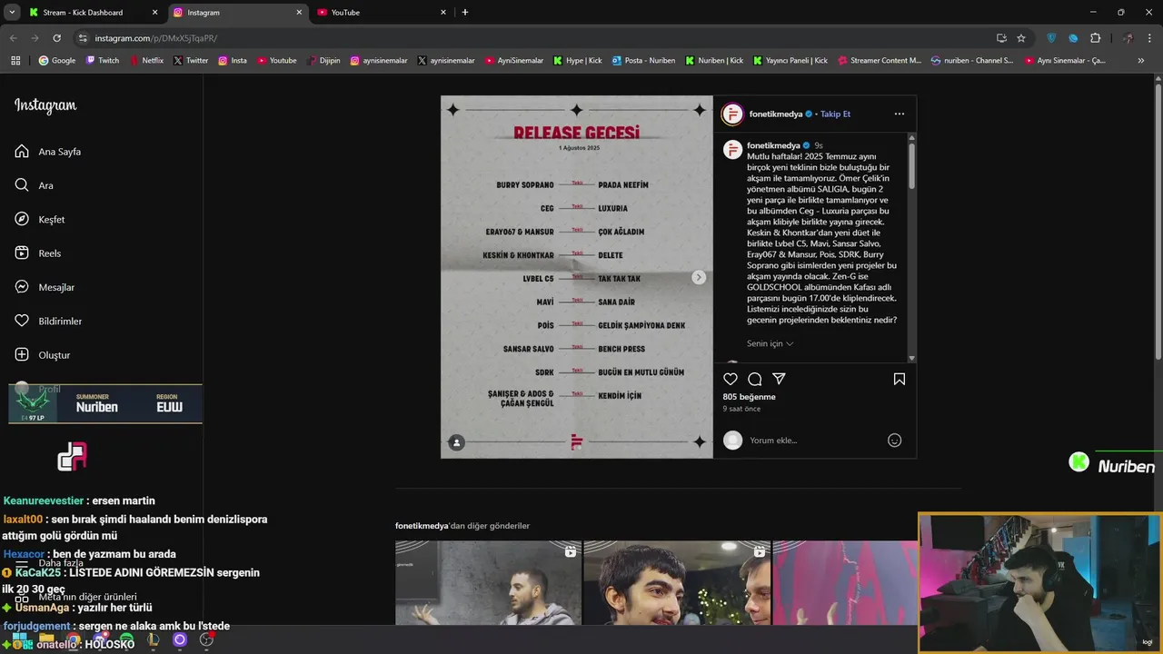This screenshot has height=654, width=1163.
Task: Open second related post thumbnail of smiling man
Action: click(677, 583)
